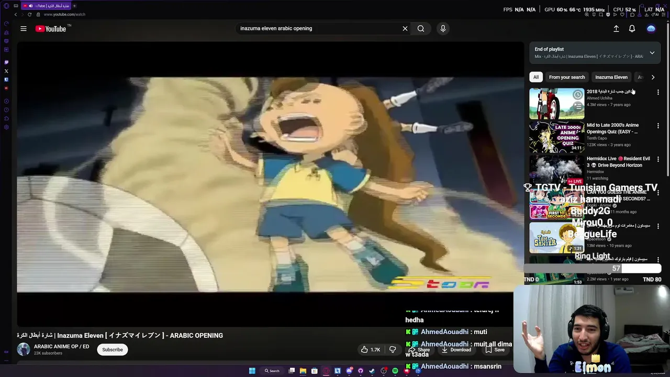Dislike the video

(x=393, y=350)
